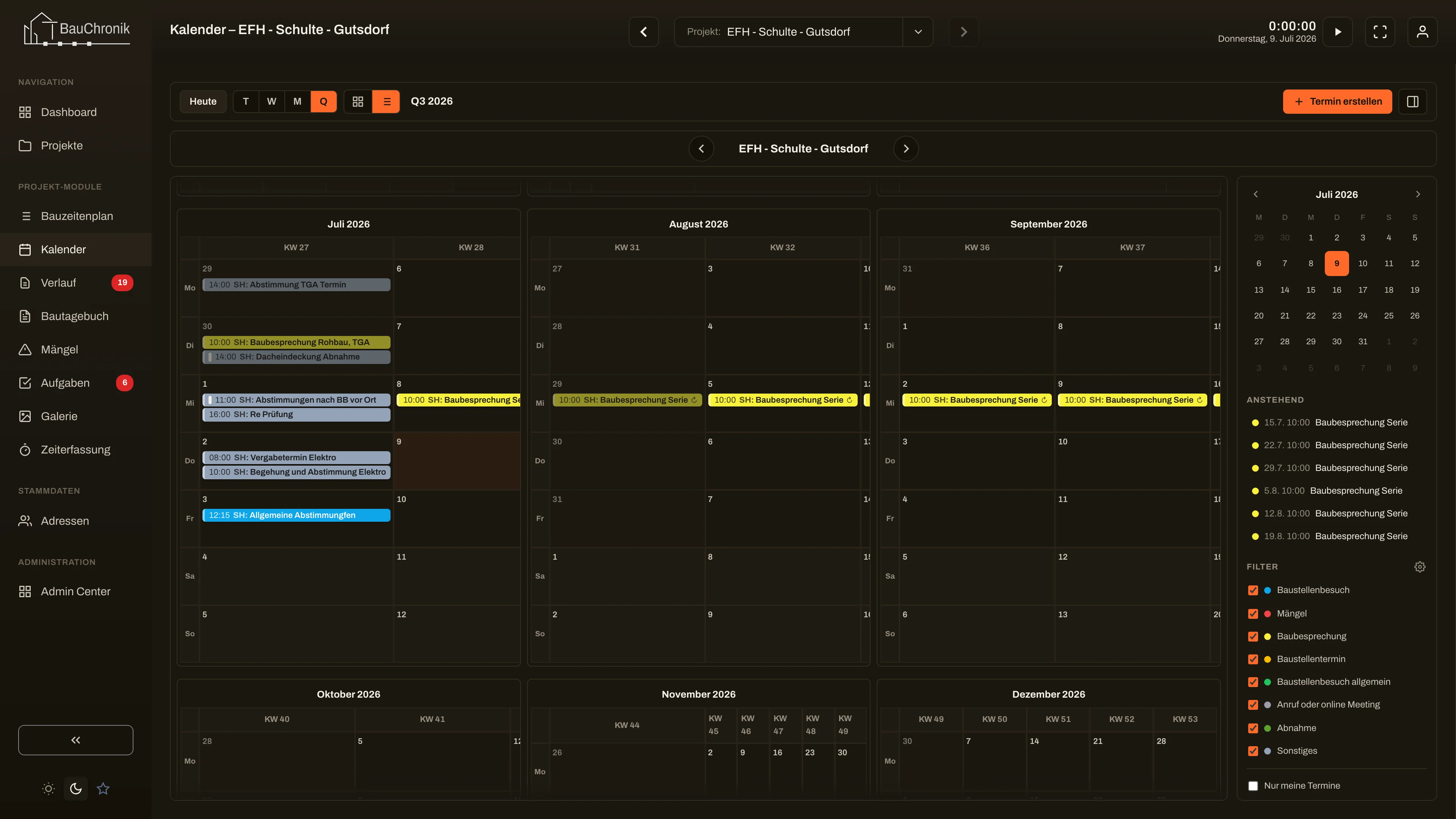This screenshot has width=1456, height=819.
Task: Toggle Baustellenbesuch allgemein filter checkbox
Action: (x=1253, y=682)
